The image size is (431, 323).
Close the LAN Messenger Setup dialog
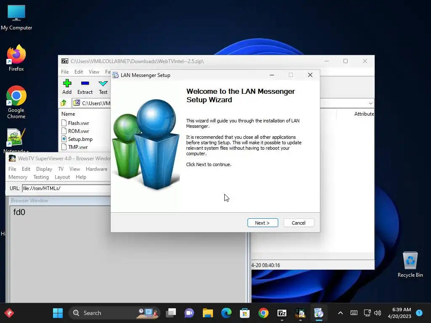click(310, 75)
